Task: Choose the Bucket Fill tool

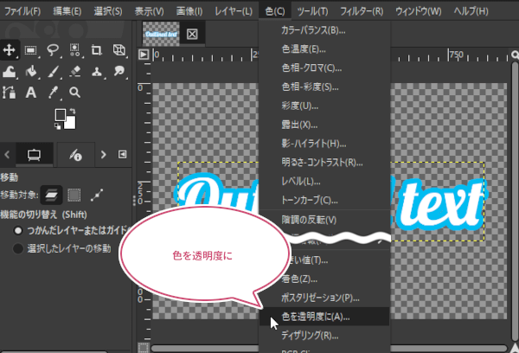Action: point(31,71)
